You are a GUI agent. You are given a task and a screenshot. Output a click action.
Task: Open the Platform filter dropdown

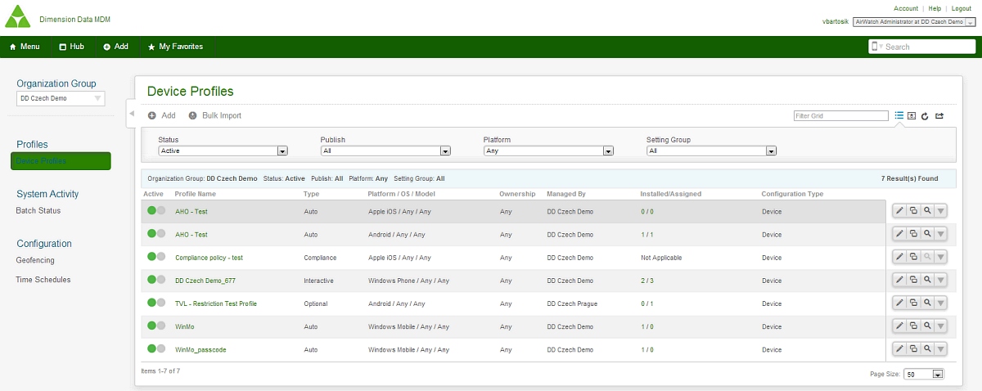[548, 151]
